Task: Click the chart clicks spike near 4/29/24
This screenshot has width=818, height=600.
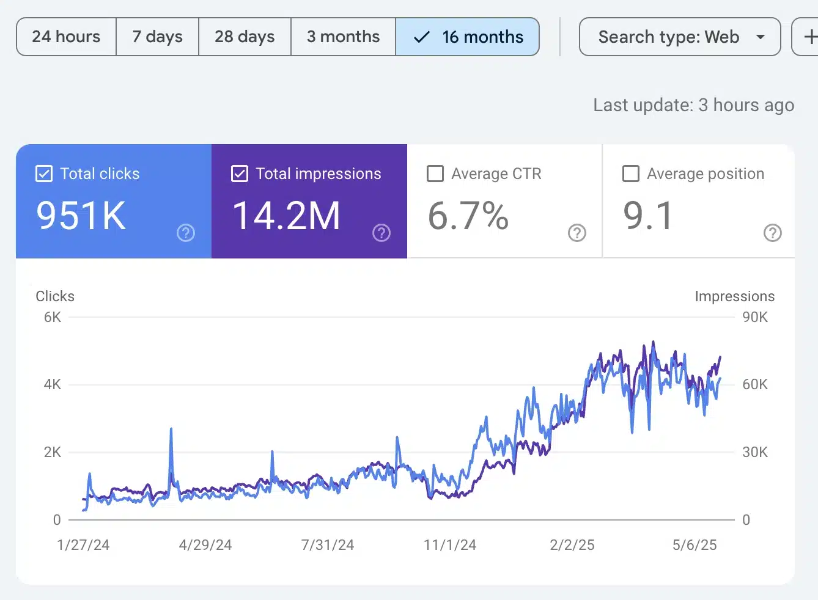Action: point(171,431)
